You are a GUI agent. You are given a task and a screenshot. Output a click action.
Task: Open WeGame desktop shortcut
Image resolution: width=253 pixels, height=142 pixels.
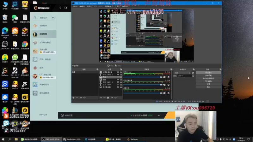pyautogui.click(x=5, y=72)
